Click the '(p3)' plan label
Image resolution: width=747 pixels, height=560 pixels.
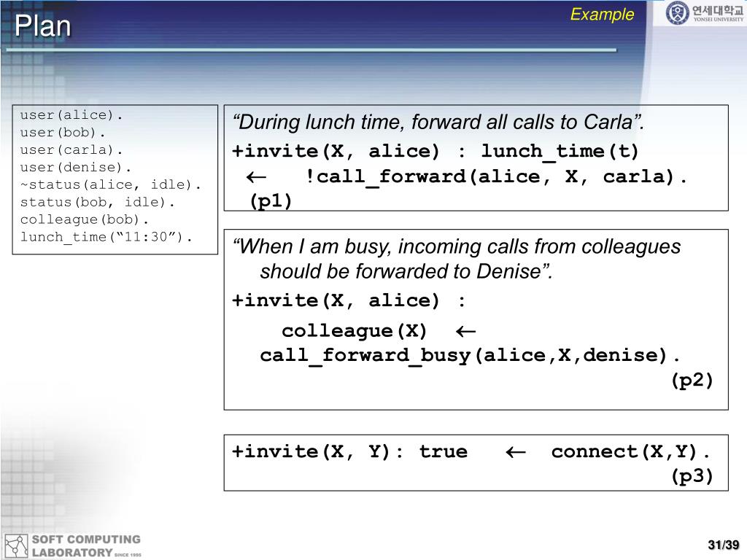click(692, 475)
